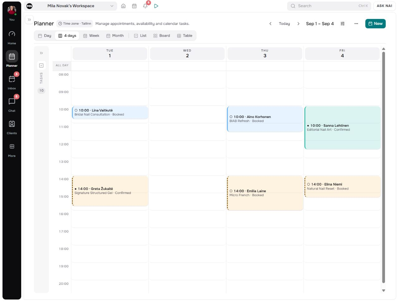
Task: Open the Lina Vaitkutė bridal consultation appointment
Action: (x=110, y=113)
